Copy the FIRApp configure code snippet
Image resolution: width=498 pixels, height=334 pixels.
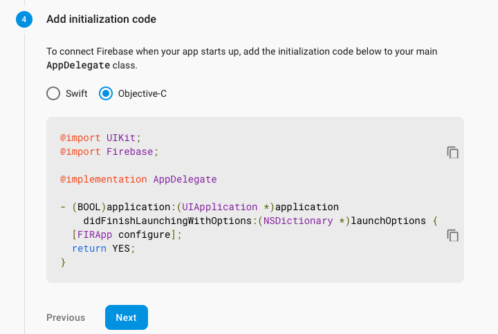452,236
